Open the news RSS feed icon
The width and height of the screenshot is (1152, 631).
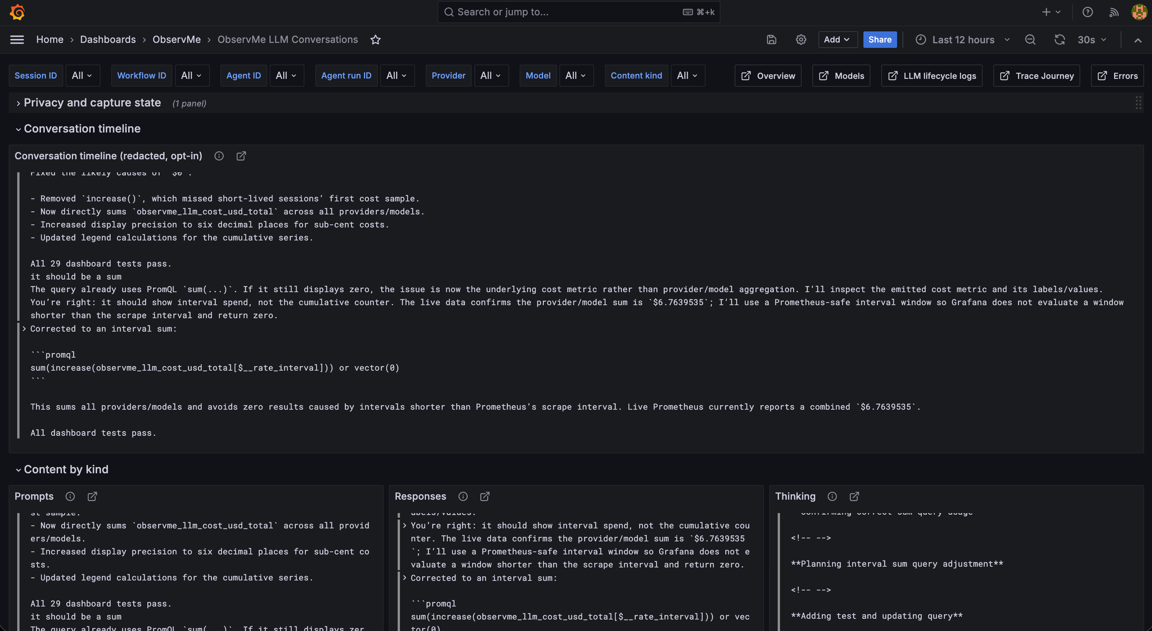[1114, 12]
